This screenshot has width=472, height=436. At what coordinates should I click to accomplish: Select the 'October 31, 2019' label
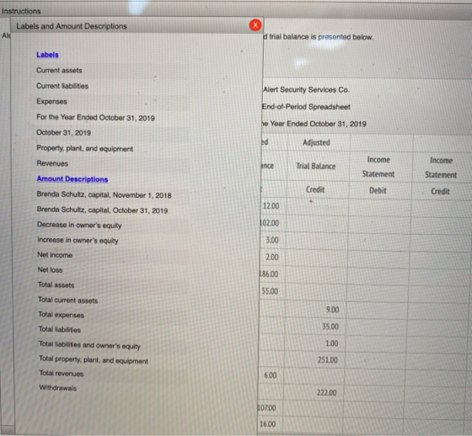(63, 133)
